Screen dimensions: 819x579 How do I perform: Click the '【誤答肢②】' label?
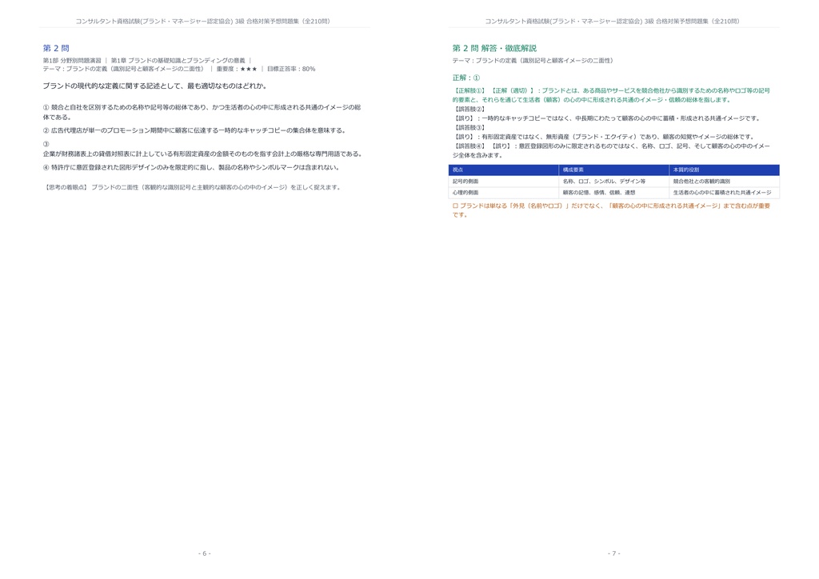[469, 109]
